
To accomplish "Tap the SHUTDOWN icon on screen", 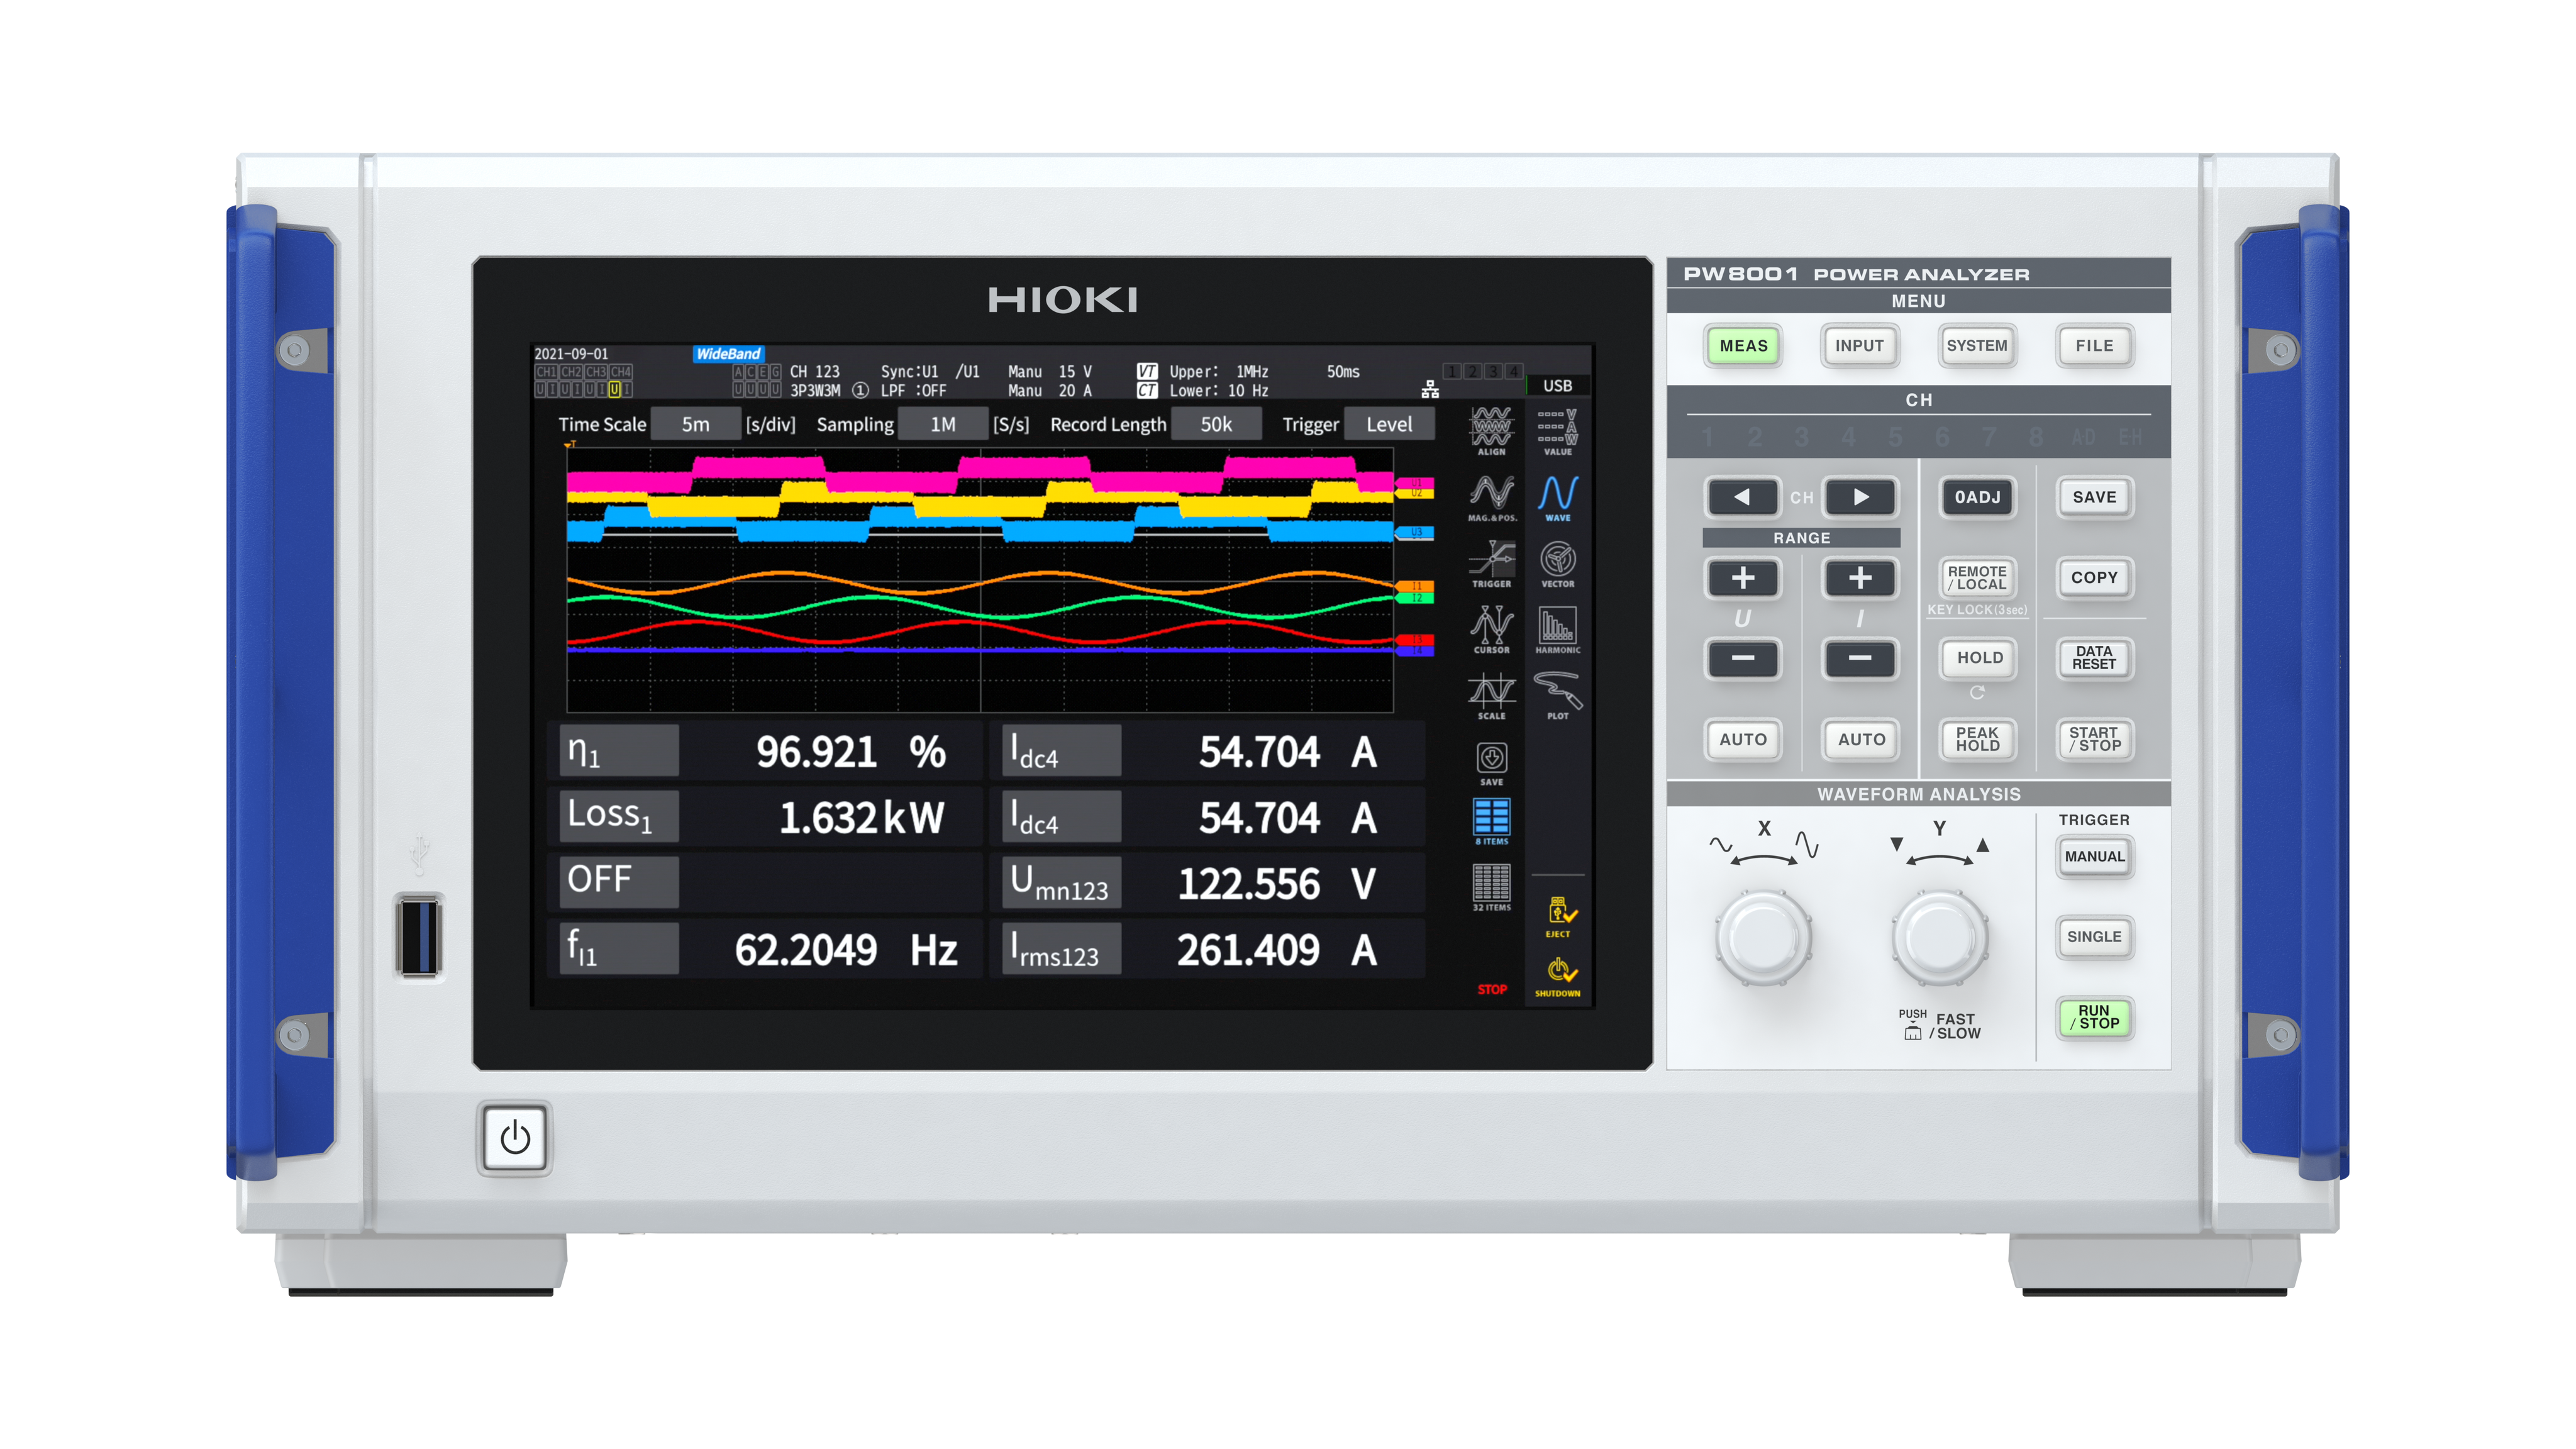I will click(x=1558, y=977).
